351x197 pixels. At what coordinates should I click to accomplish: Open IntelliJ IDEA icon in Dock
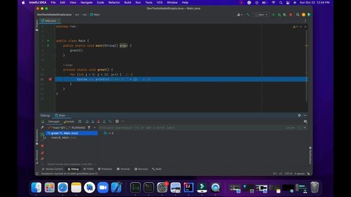coord(189,187)
